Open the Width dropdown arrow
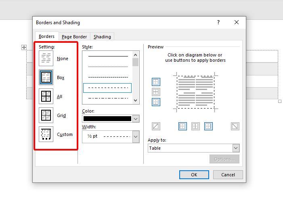 (136, 137)
